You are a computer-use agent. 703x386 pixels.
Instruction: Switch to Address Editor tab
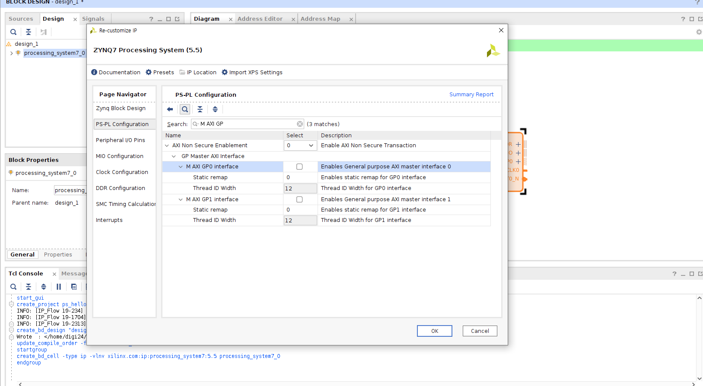(x=260, y=19)
